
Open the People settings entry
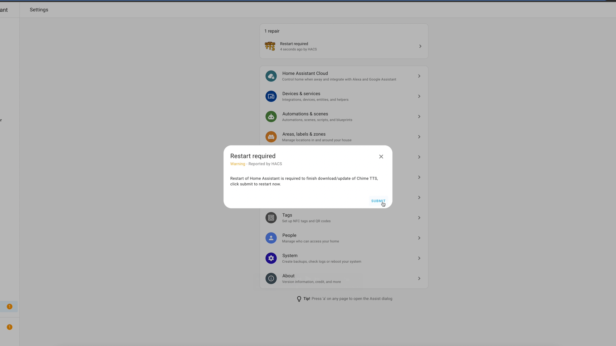coord(344,238)
